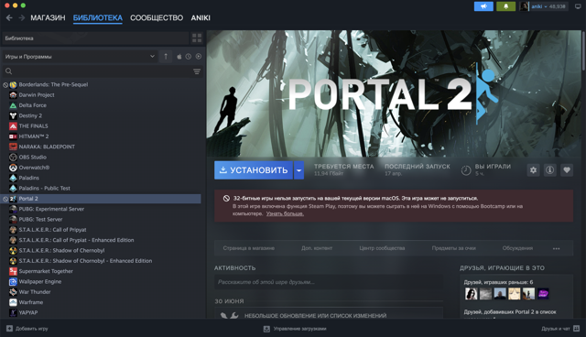The width and height of the screenshot is (586, 337).
Task: Click the game info icon
Action: pyautogui.click(x=549, y=170)
